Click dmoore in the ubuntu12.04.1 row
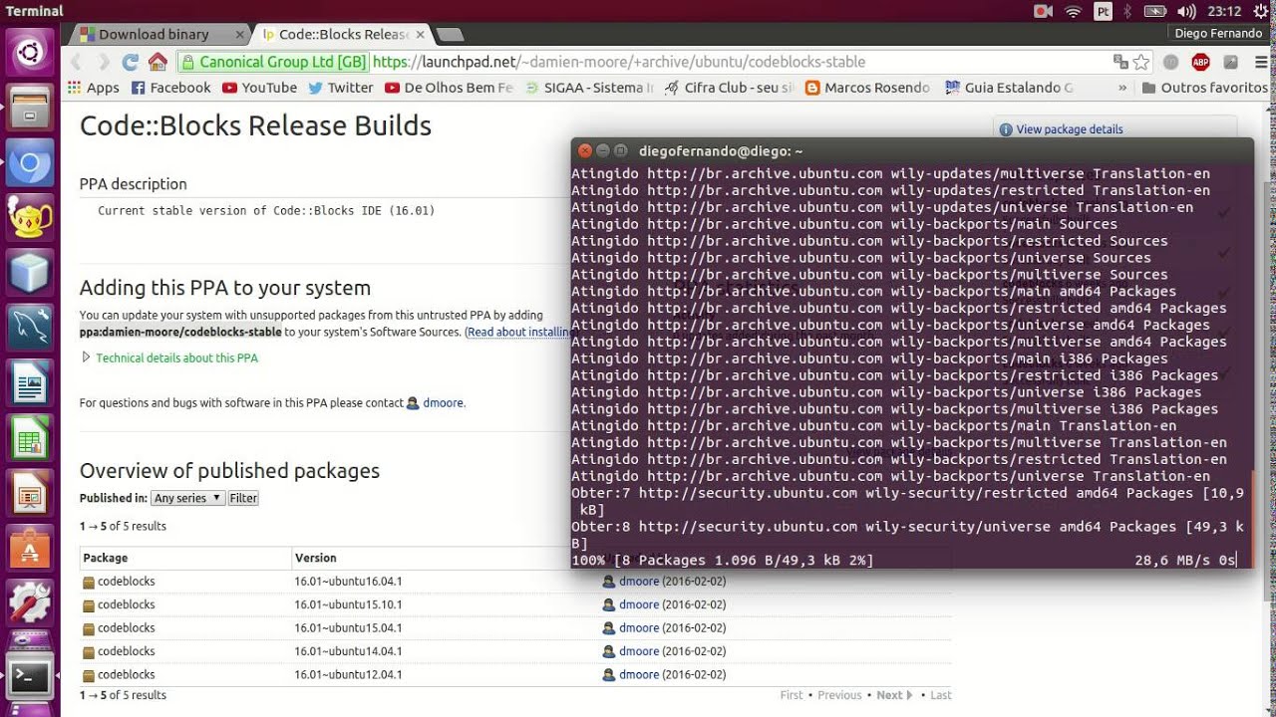This screenshot has width=1276, height=717. click(x=639, y=675)
